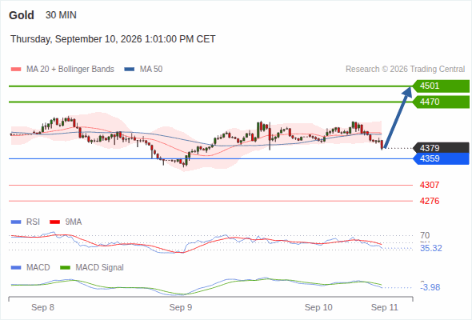Click the red 9MA legend swatch
Image resolution: width=472 pixels, height=320 pixels.
54,222
